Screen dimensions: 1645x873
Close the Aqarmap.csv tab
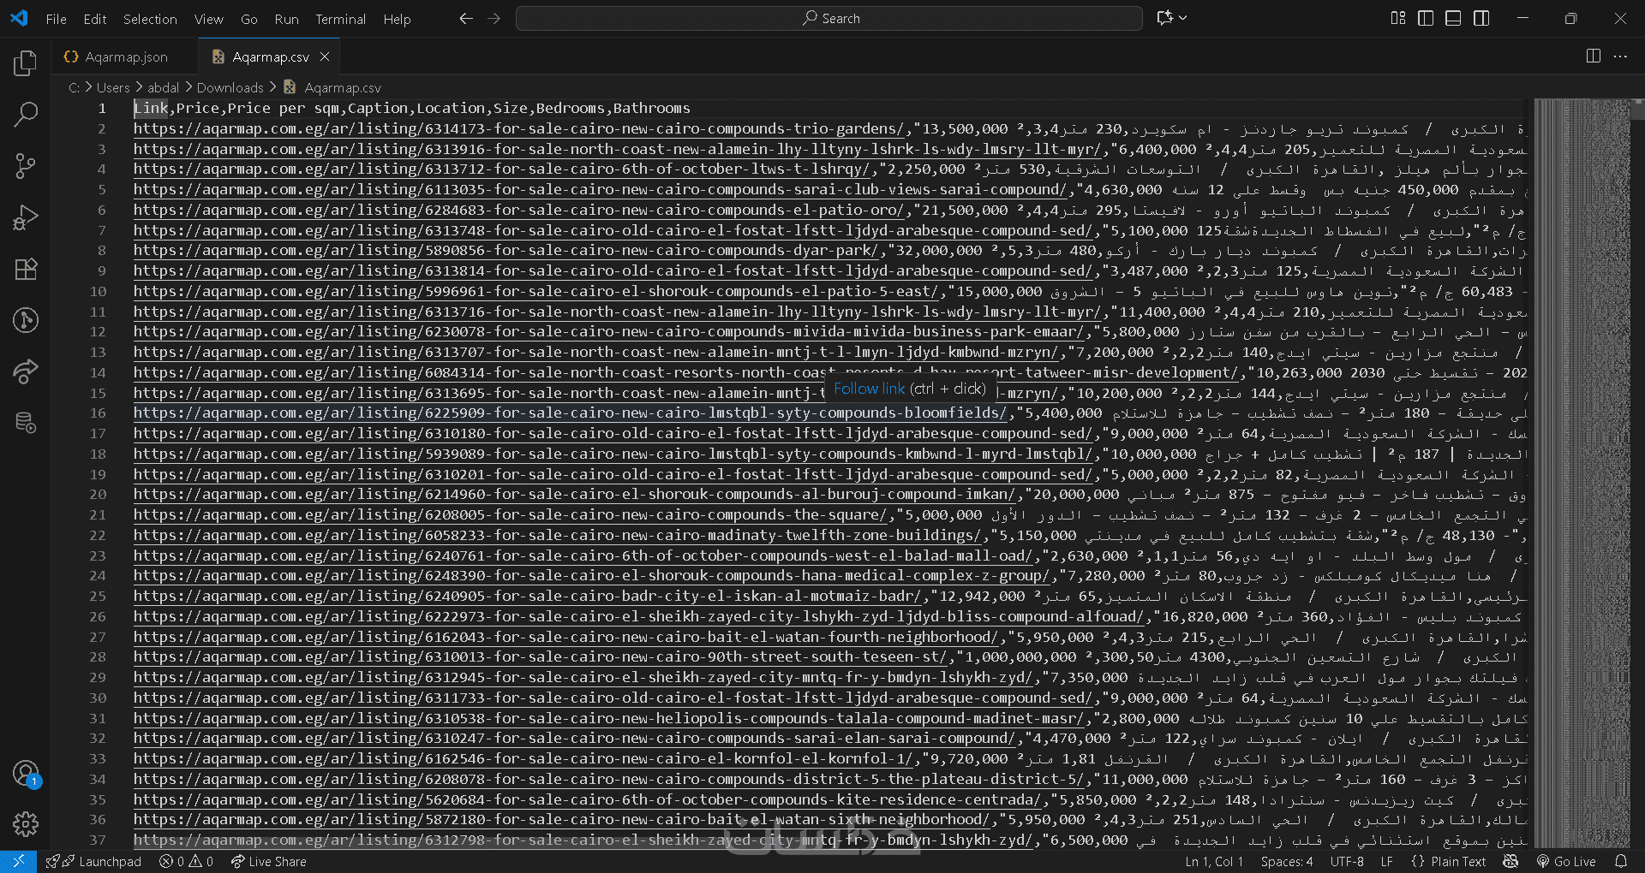pyautogui.click(x=325, y=56)
